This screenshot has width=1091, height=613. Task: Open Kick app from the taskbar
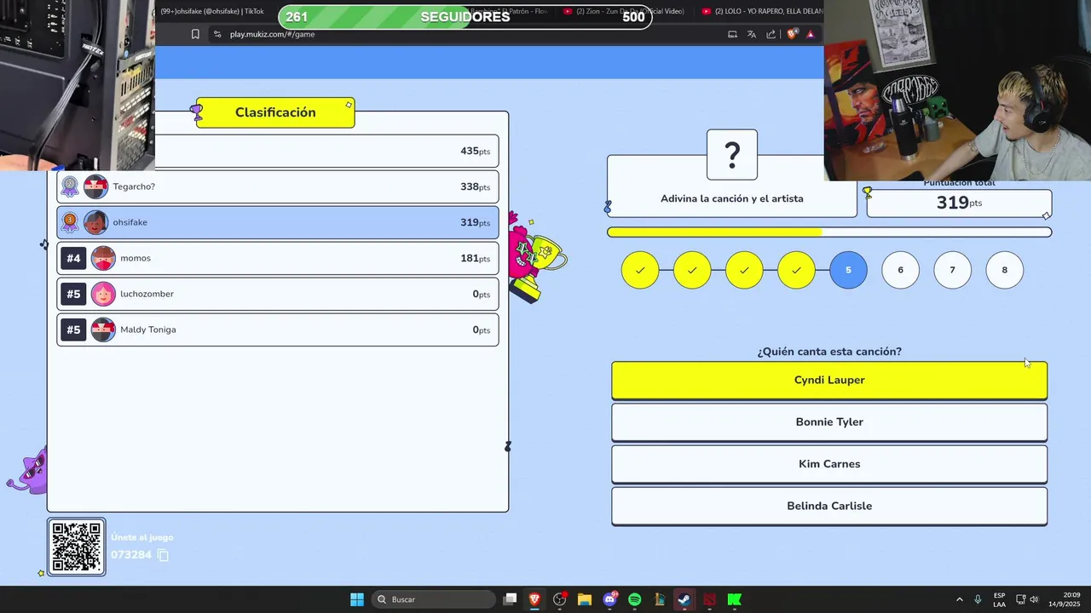(735, 599)
